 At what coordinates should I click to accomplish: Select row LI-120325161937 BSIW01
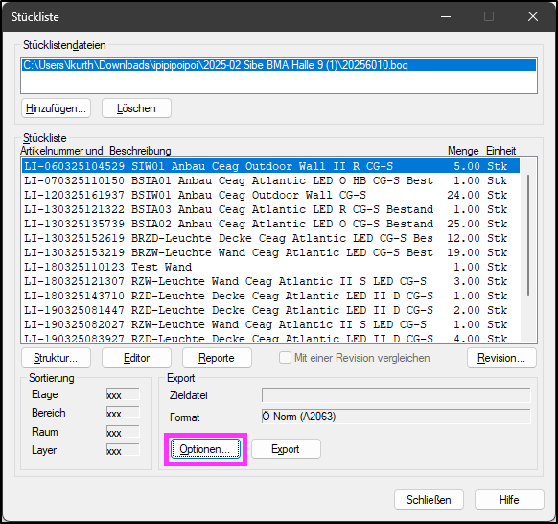pos(270,195)
